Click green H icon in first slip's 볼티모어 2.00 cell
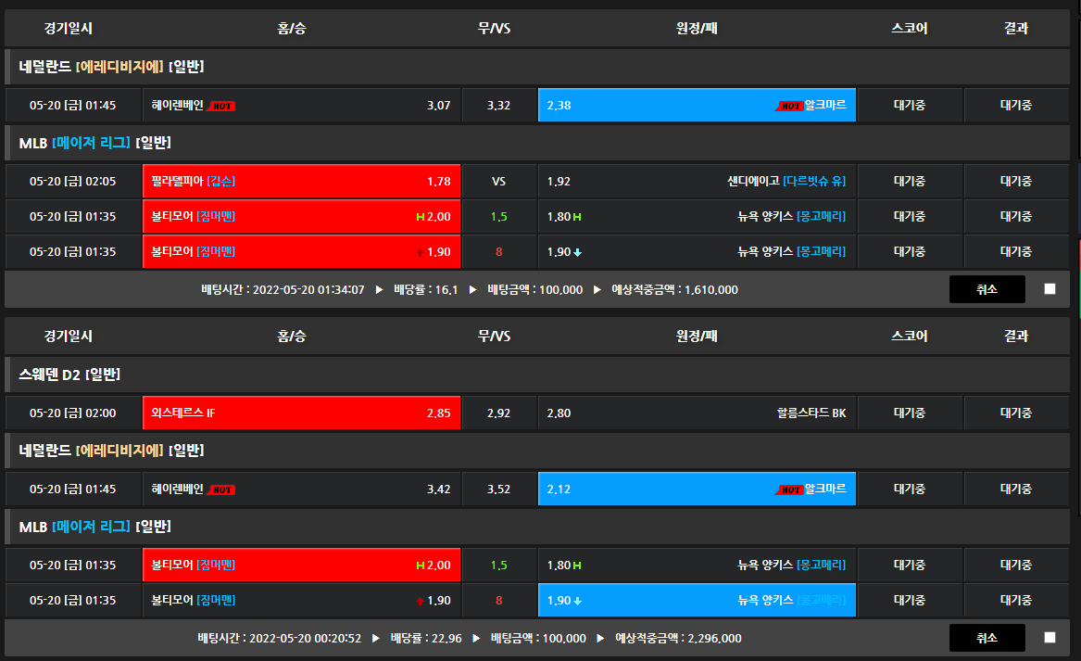Screen dimensions: 1081x661 (421, 217)
